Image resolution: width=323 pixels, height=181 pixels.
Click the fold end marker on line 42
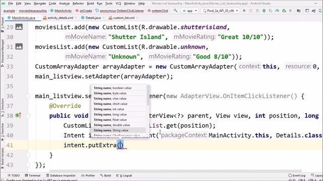28,155
